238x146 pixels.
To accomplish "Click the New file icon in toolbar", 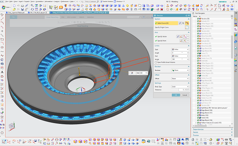I will tap(14, 6).
